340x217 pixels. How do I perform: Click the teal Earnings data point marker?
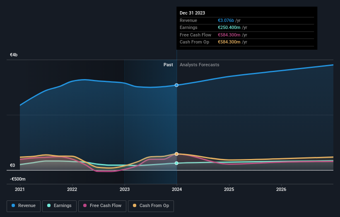click(176, 163)
